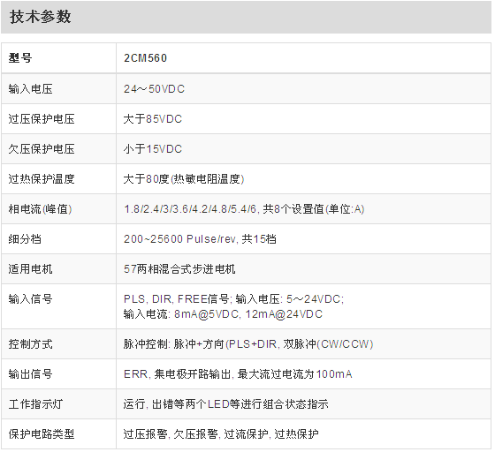Click the 大于80度 thermistor temperature value

pyautogui.click(x=184, y=178)
